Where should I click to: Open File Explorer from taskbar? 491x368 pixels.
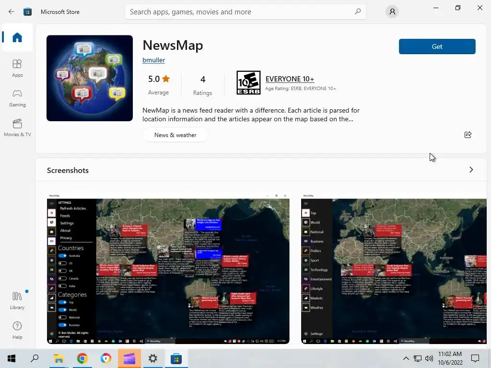coord(58,358)
